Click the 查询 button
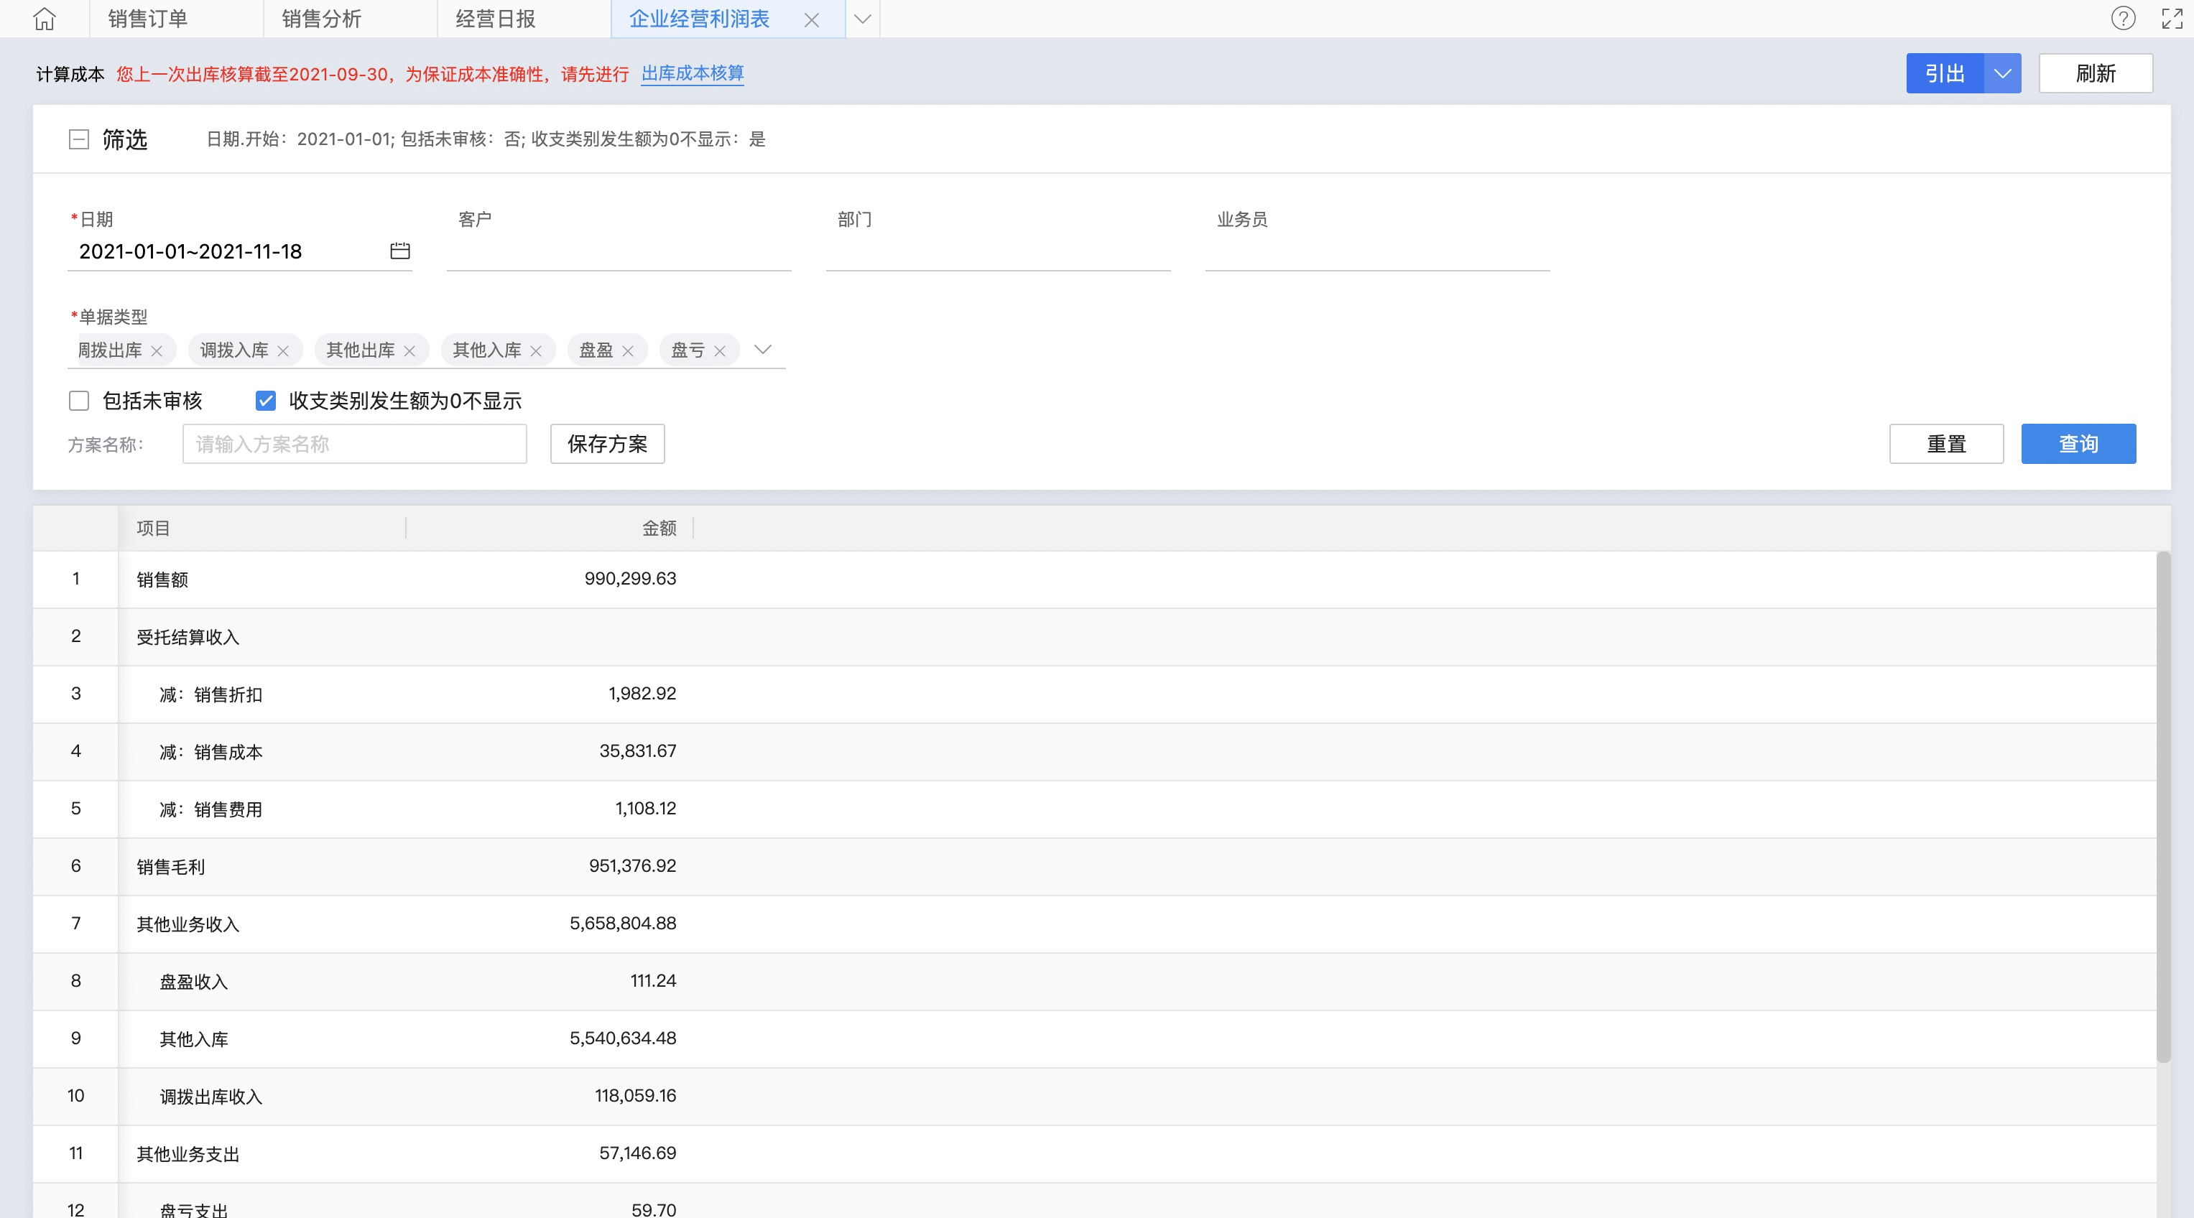 2078,443
